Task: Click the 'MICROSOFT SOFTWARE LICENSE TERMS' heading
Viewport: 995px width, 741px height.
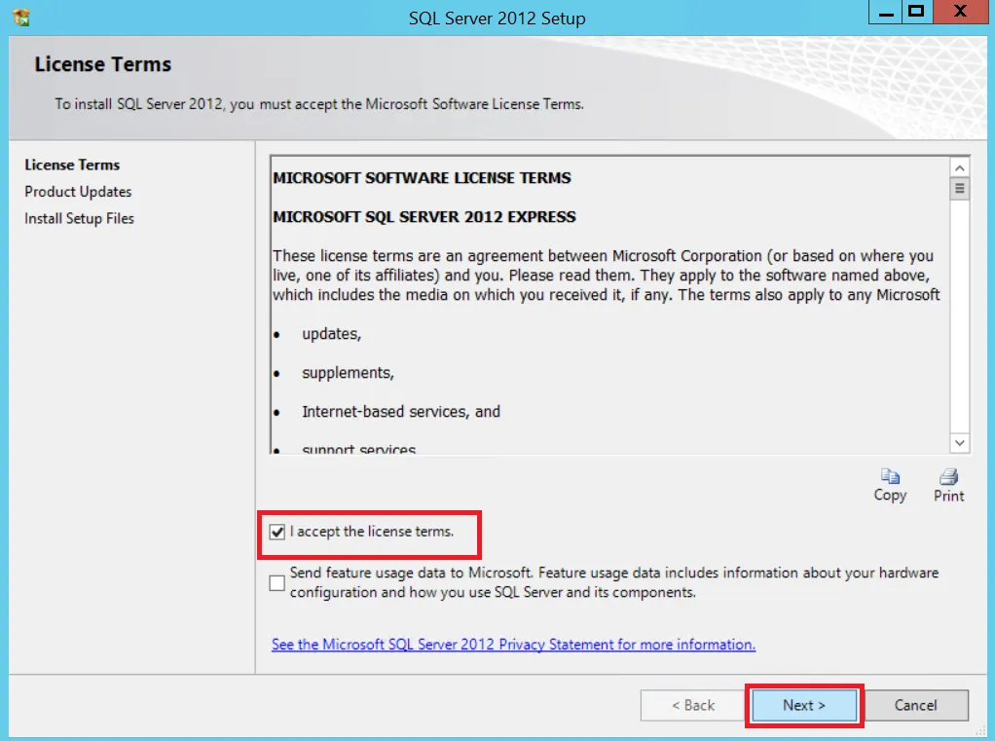Action: pyautogui.click(x=422, y=177)
